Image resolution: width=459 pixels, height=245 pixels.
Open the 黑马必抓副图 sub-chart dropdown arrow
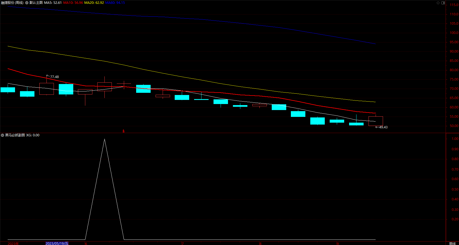(2, 135)
